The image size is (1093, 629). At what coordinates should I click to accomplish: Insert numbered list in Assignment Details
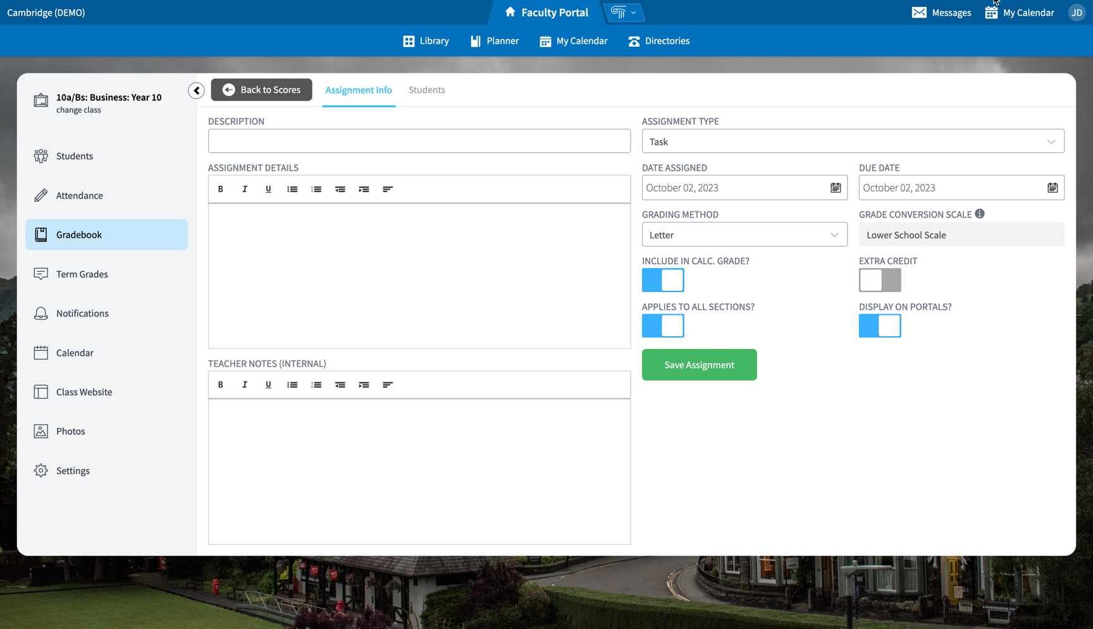click(x=316, y=189)
